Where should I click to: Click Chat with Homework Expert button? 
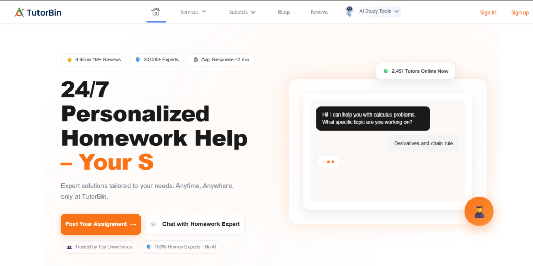[x=195, y=224]
